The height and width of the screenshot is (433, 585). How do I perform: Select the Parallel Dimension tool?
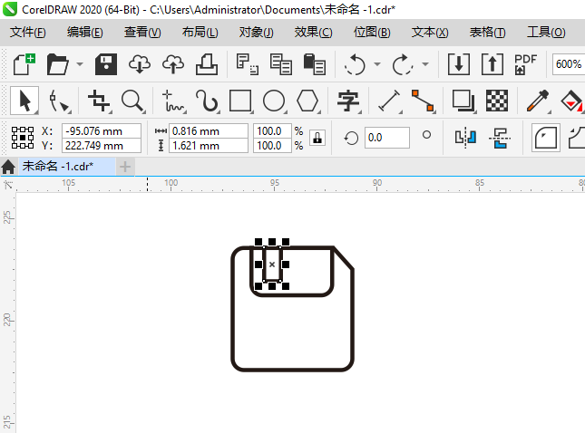[x=389, y=101]
